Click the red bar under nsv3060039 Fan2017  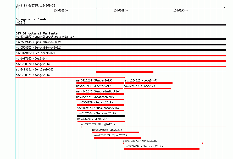[101, 121]
